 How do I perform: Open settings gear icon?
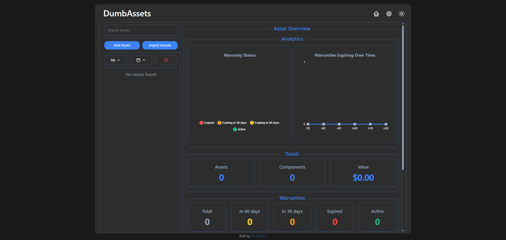point(389,14)
